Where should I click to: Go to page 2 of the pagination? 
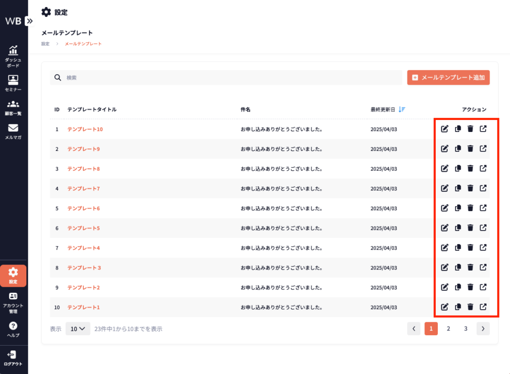coord(448,329)
